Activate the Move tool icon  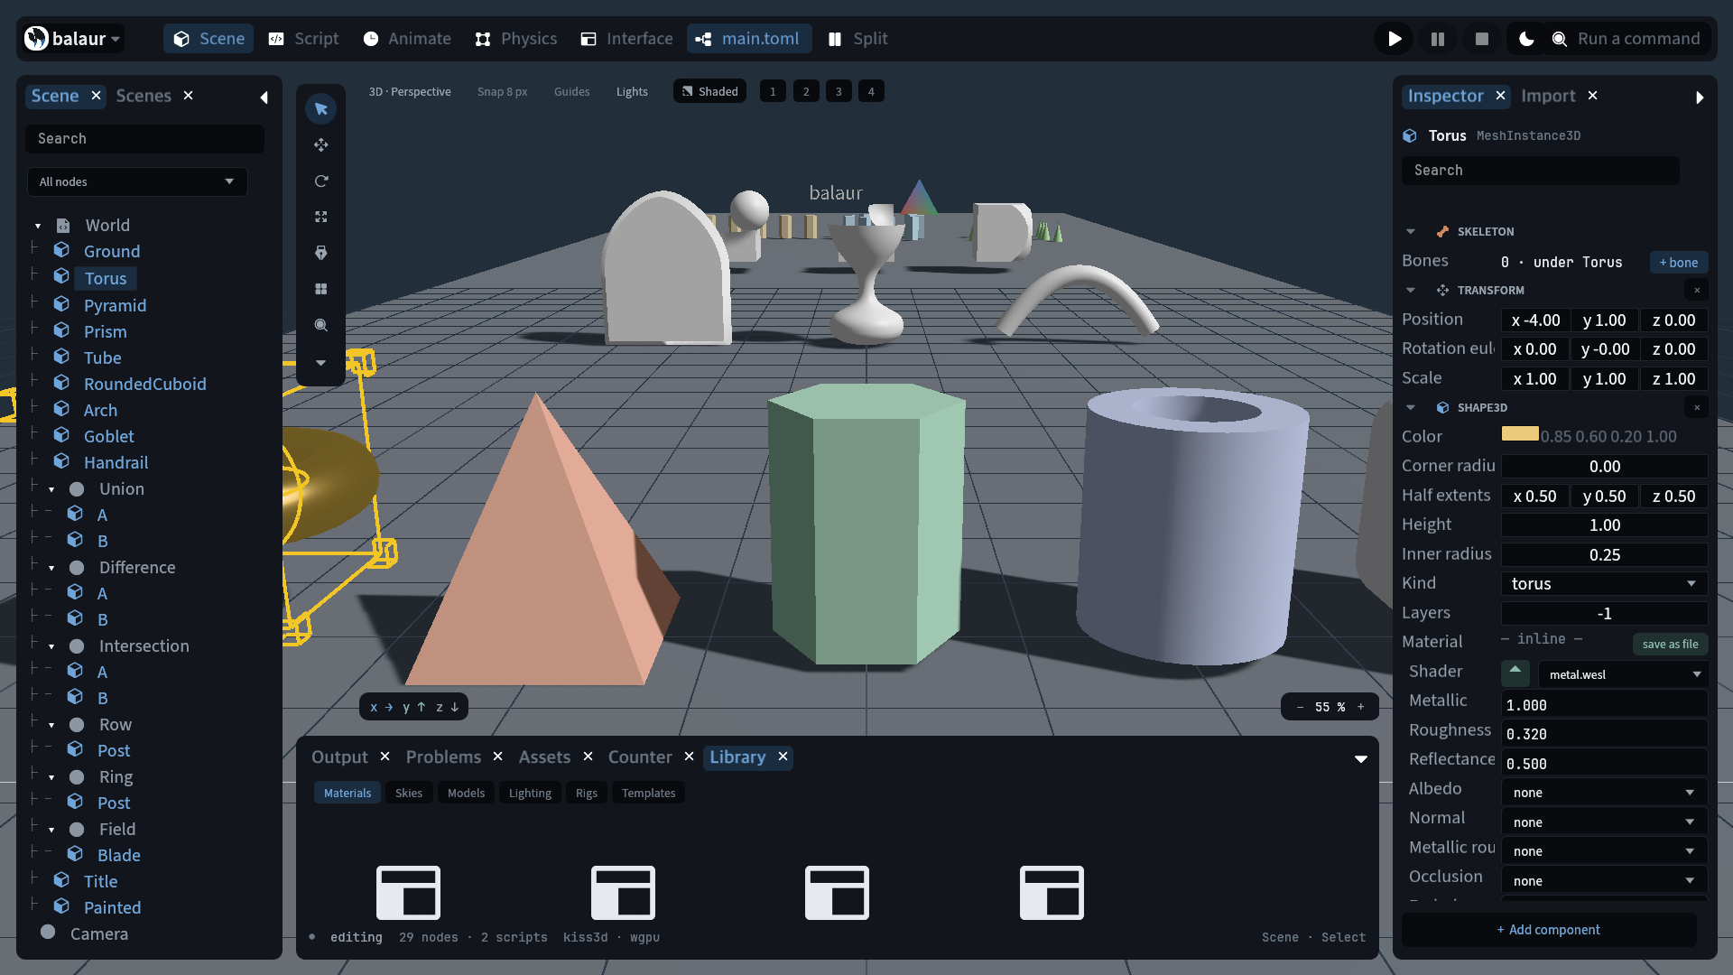pos(320,144)
